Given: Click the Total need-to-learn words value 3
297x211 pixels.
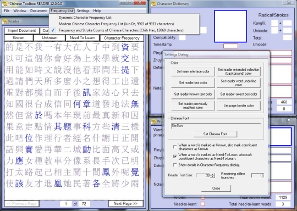Looking at the screenshot, I should (283, 204).
